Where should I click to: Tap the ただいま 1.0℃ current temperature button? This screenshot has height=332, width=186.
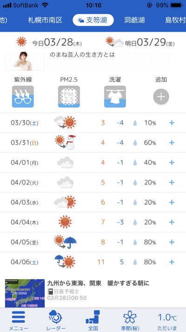[167, 320]
